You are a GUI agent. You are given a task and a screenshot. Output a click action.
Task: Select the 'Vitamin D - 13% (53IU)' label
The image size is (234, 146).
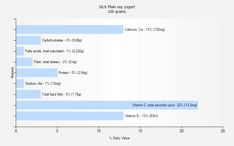[142, 116]
